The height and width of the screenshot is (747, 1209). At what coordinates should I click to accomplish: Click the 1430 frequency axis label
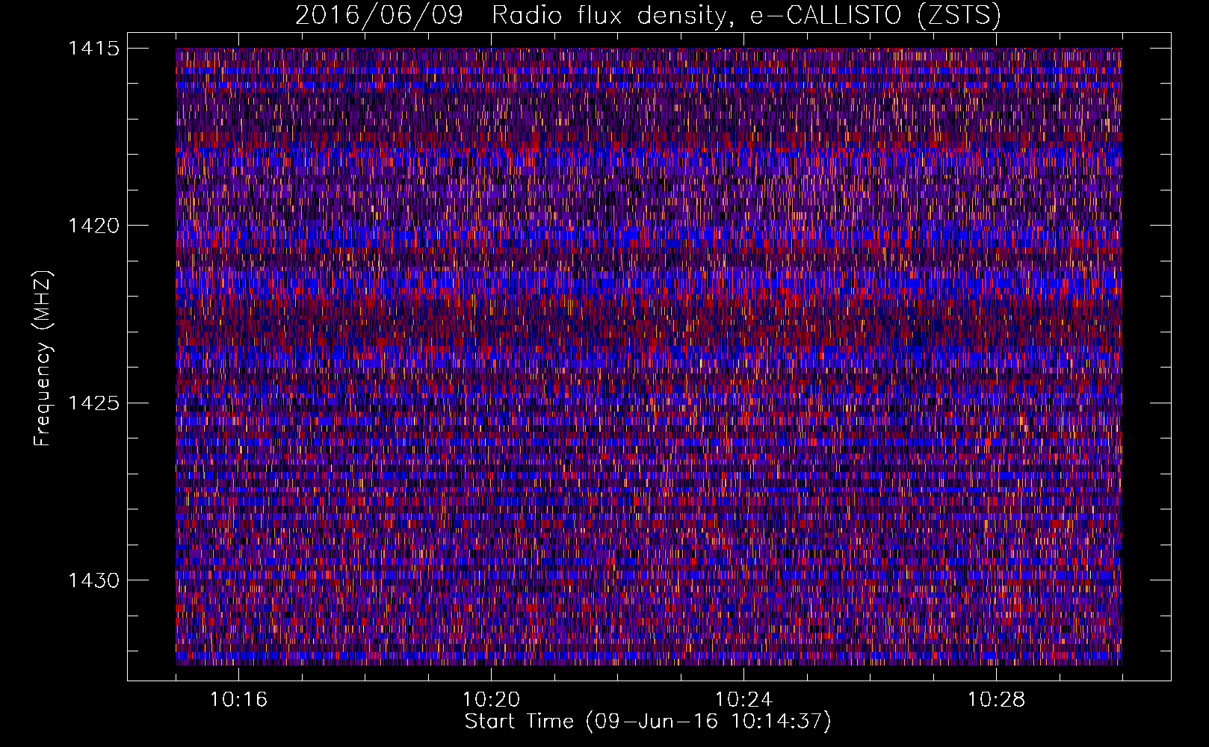pos(93,580)
